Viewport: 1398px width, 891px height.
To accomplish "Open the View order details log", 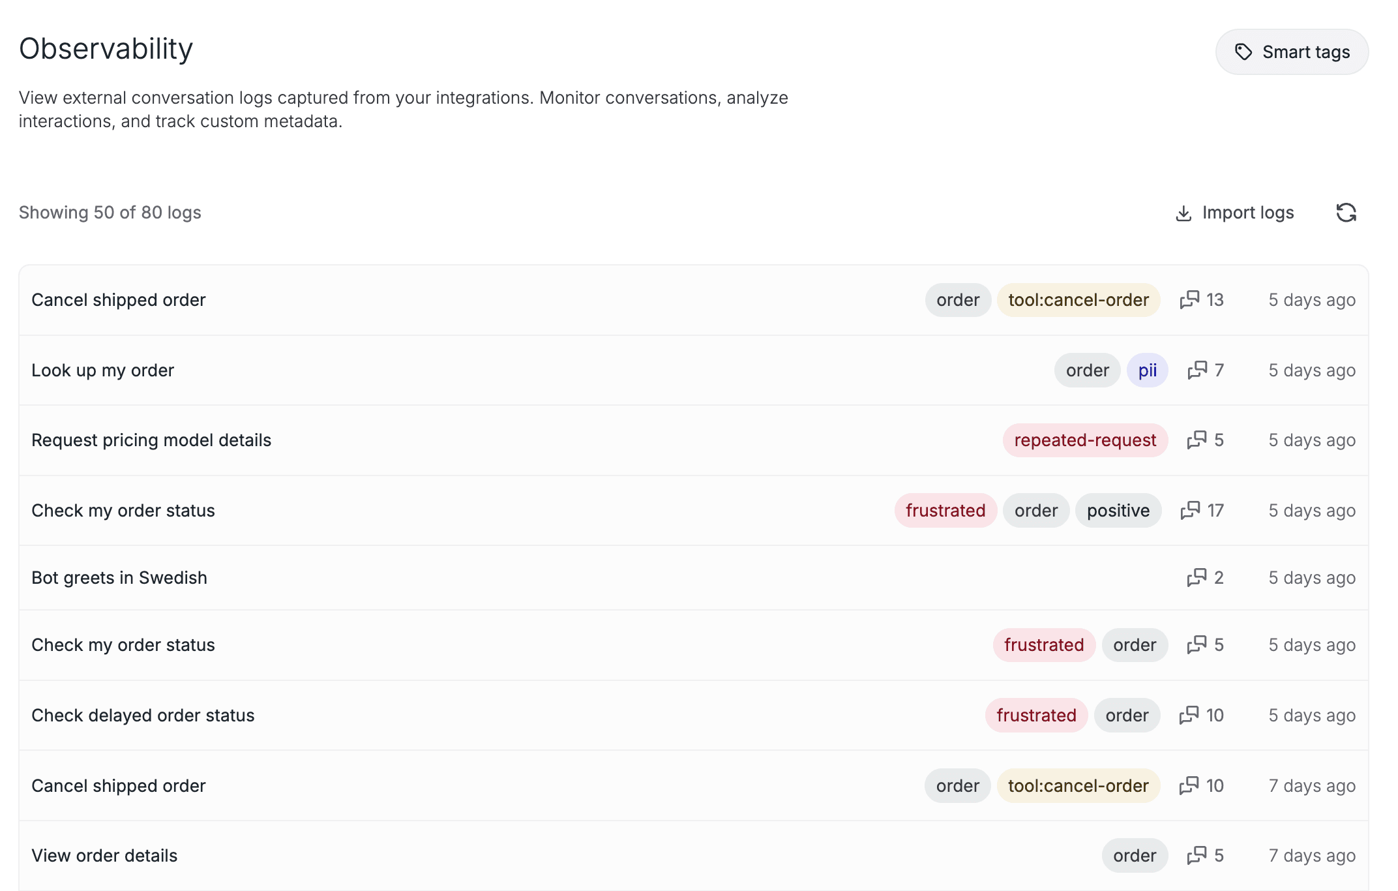I will pyautogui.click(x=104, y=856).
